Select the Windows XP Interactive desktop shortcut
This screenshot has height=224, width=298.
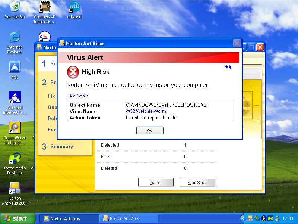coord(44,12)
